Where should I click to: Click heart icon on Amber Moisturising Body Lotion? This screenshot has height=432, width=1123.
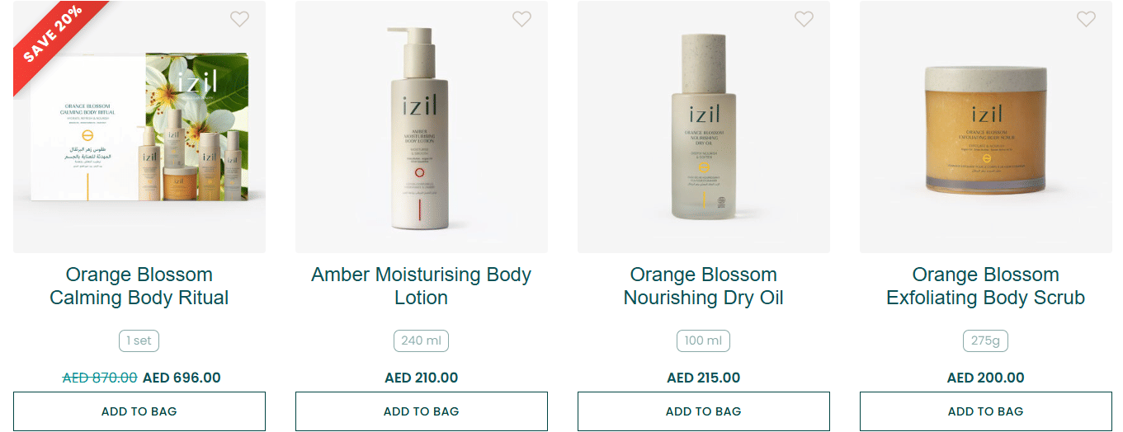tap(521, 19)
